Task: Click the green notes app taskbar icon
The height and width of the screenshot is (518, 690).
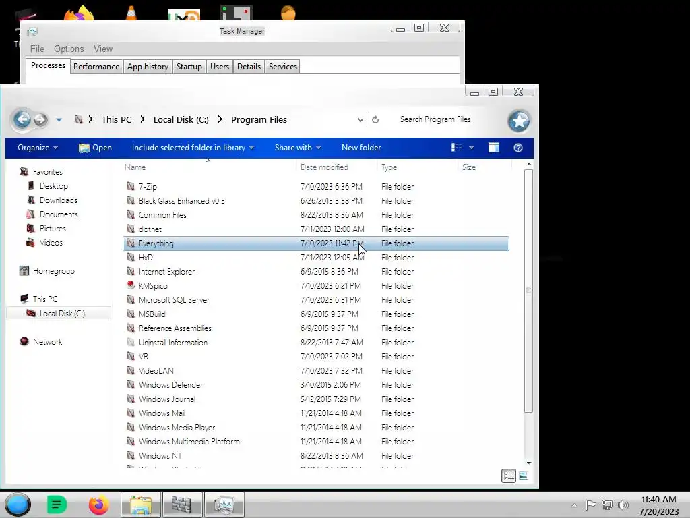Action: (57, 505)
